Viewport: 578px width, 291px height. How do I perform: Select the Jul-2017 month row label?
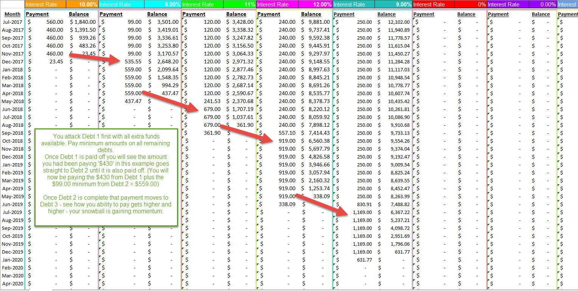[x=12, y=22]
